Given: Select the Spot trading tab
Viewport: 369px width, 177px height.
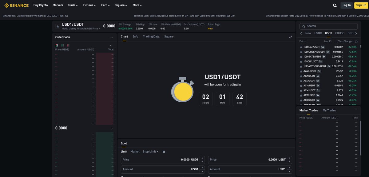Looking at the screenshot, I should (x=124, y=143).
